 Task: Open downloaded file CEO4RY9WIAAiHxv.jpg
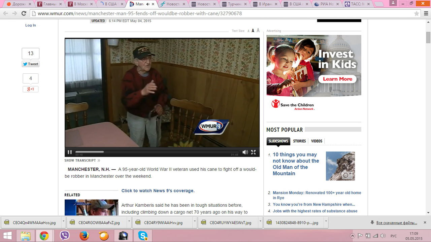click(x=162, y=222)
